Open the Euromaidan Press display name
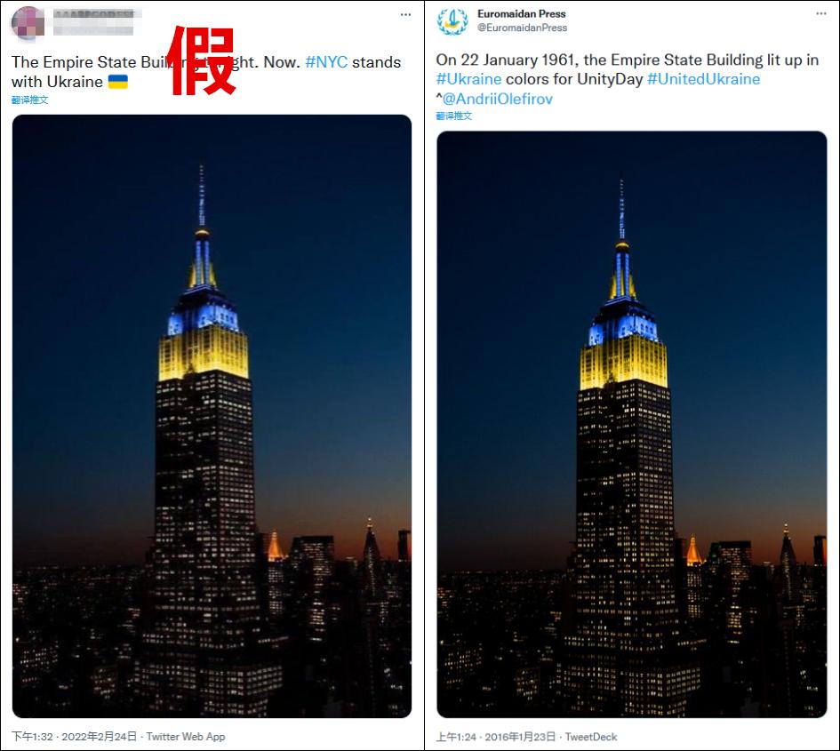The width and height of the screenshot is (840, 751). tap(521, 14)
